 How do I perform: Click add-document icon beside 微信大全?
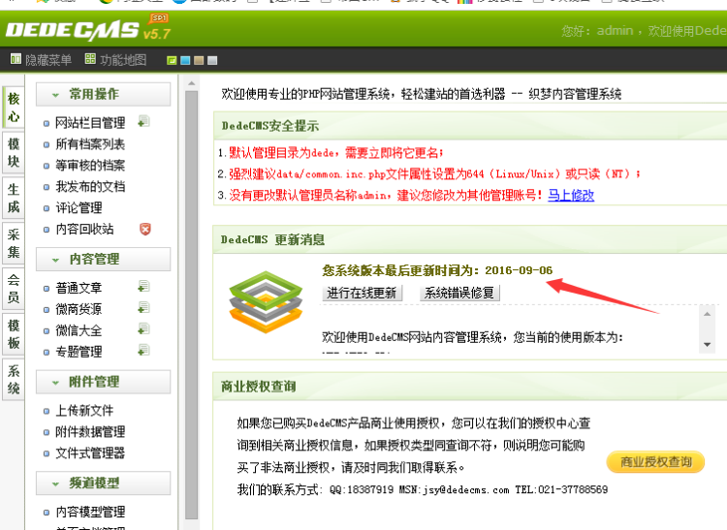[x=143, y=328]
